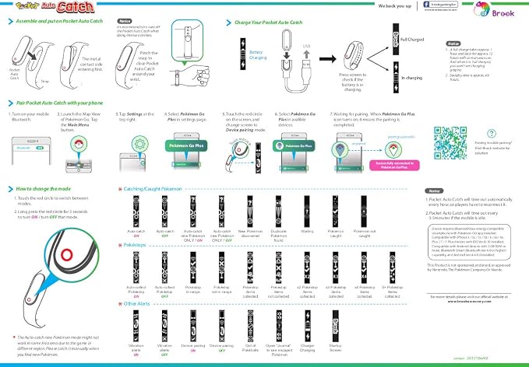529x367 pixels.
Task: Select the Auto-collect Pokéstop OFF icon
Action: (164, 267)
